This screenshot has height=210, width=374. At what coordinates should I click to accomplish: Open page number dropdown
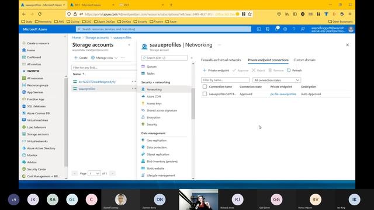(94, 174)
